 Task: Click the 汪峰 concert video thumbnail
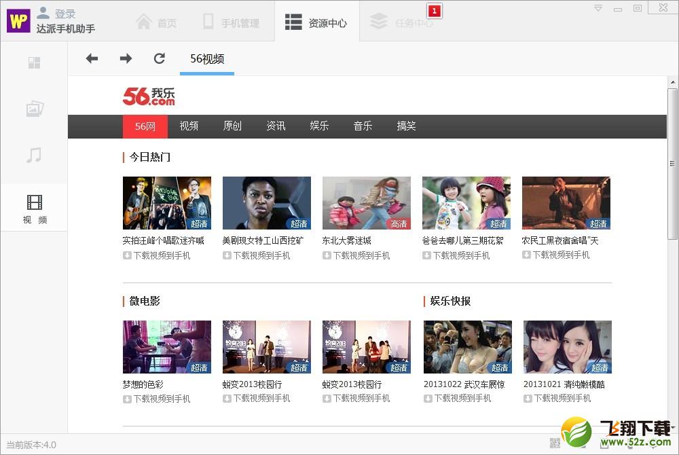[x=167, y=203]
